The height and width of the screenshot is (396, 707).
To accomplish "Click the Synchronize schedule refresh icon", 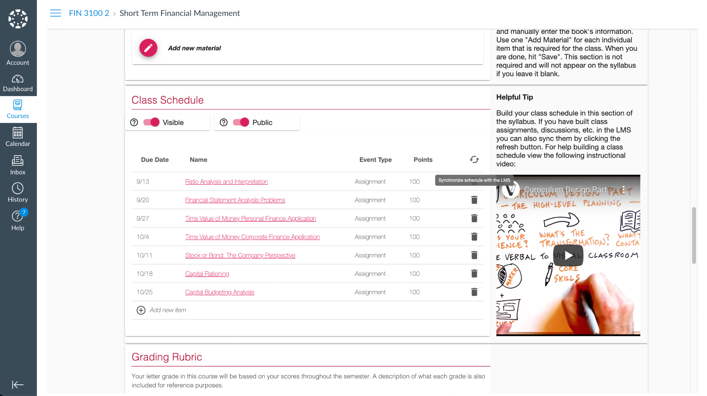I will tap(474, 160).
